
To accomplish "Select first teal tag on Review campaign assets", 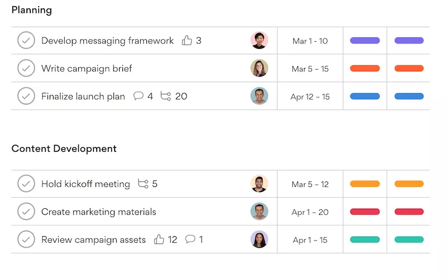I will 365,239.
